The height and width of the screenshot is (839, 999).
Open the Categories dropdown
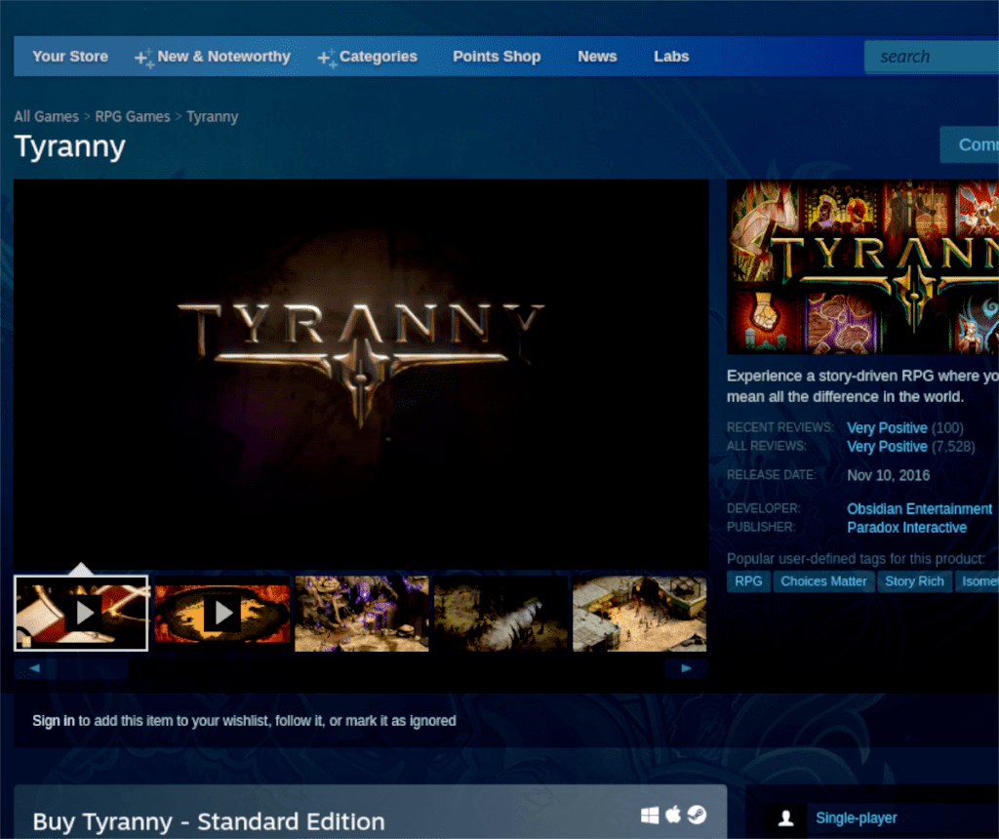pyautogui.click(x=378, y=57)
